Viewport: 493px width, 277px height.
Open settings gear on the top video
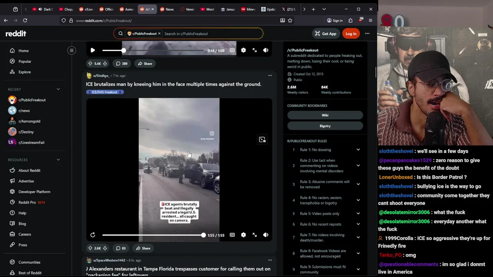click(x=243, y=50)
